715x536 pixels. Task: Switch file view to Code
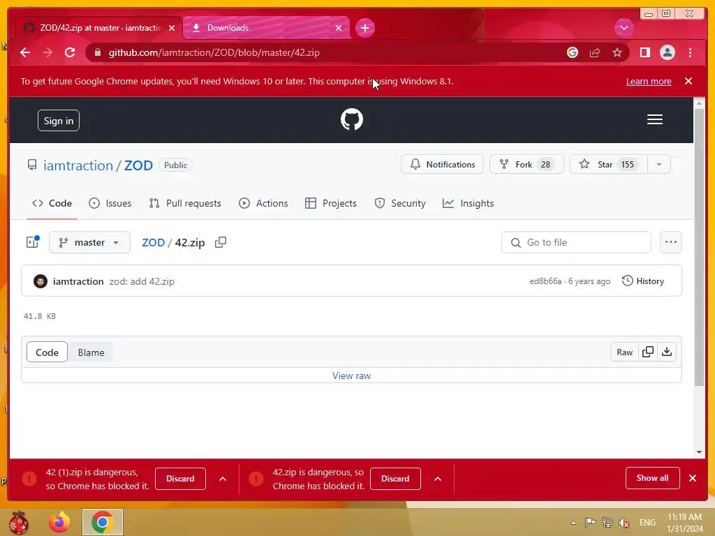[x=47, y=352]
